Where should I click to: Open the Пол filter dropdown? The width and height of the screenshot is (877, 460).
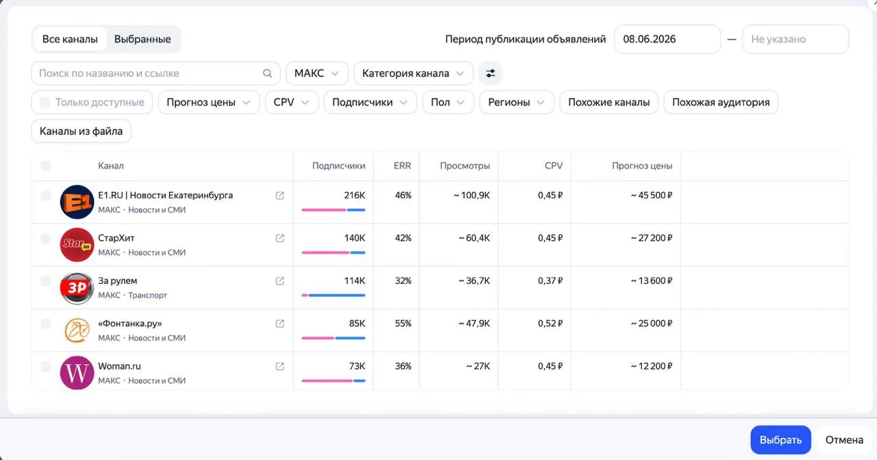click(x=448, y=102)
